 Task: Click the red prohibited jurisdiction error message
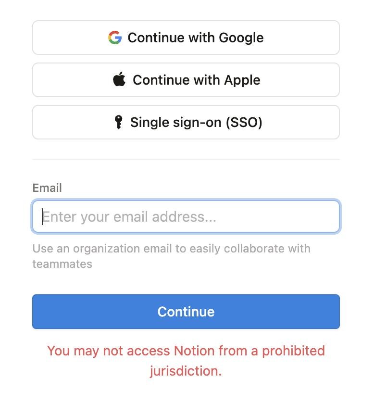coord(186,361)
